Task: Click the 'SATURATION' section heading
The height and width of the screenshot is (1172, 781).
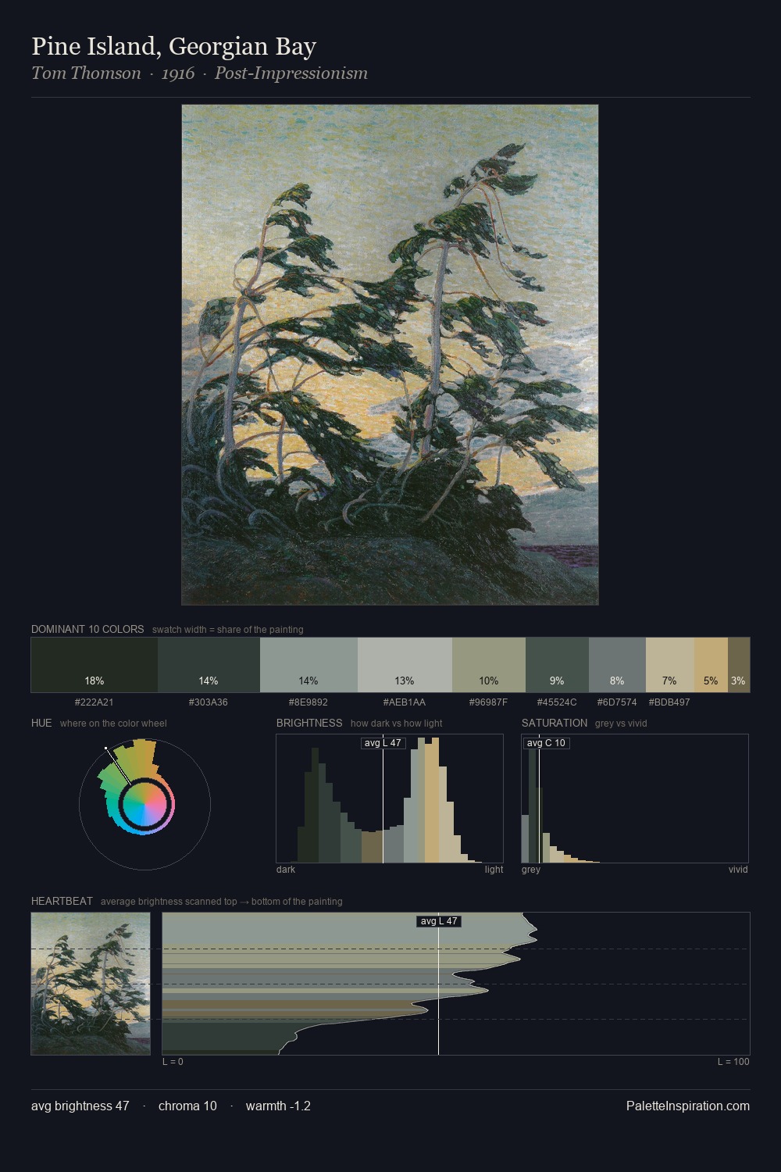Action: 555,724
